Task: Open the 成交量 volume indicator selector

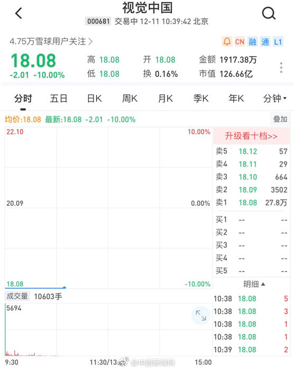Action: click(x=17, y=296)
